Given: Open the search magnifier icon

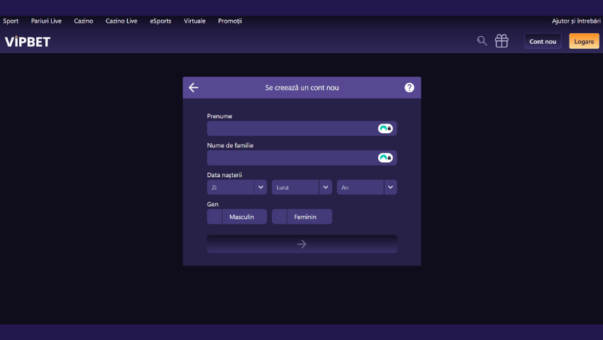Looking at the screenshot, I should 482,41.
